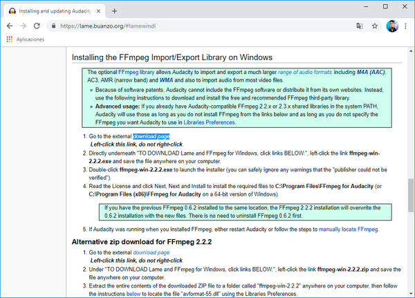This screenshot has height=298, width=415.
Task: Reload the current page
Action: [37, 26]
